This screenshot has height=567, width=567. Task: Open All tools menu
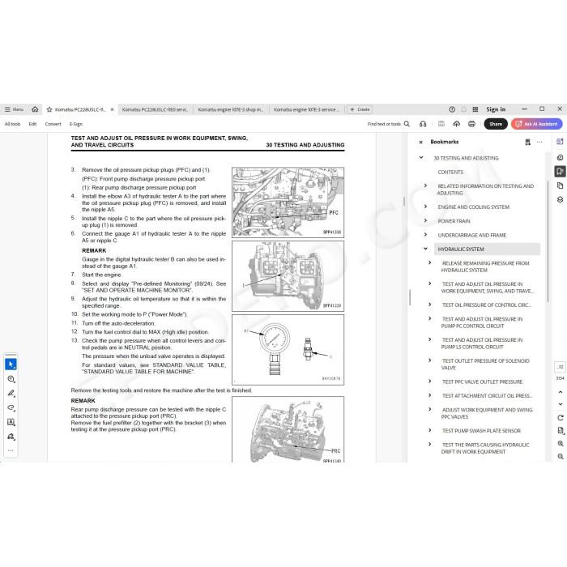point(12,124)
